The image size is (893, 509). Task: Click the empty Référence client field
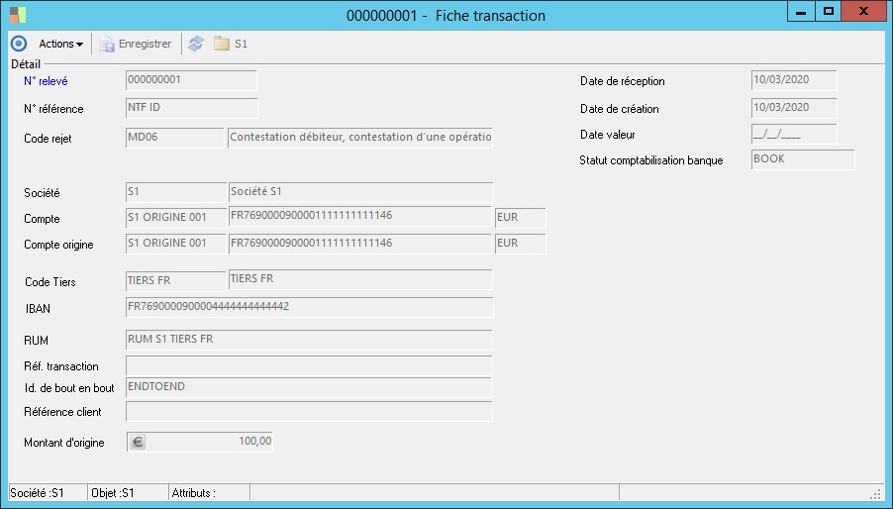pyautogui.click(x=309, y=412)
